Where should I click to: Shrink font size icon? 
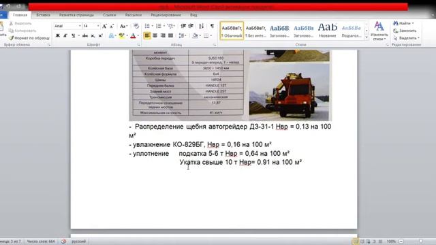coord(112,26)
